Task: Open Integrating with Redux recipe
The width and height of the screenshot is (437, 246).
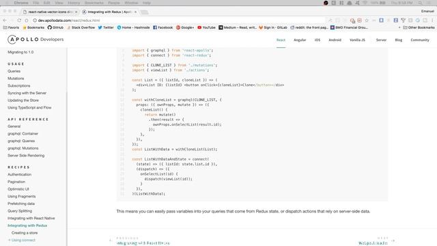Action: point(27,225)
